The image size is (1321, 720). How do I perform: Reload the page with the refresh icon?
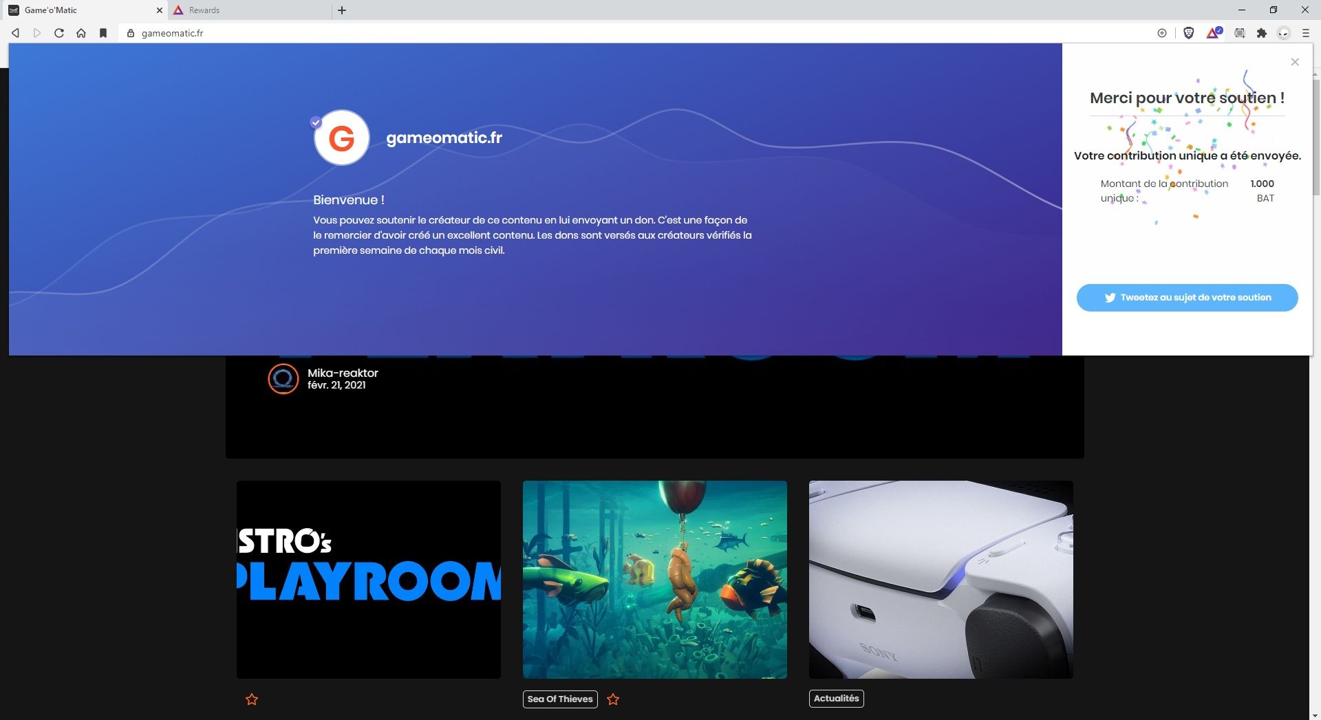(x=59, y=33)
